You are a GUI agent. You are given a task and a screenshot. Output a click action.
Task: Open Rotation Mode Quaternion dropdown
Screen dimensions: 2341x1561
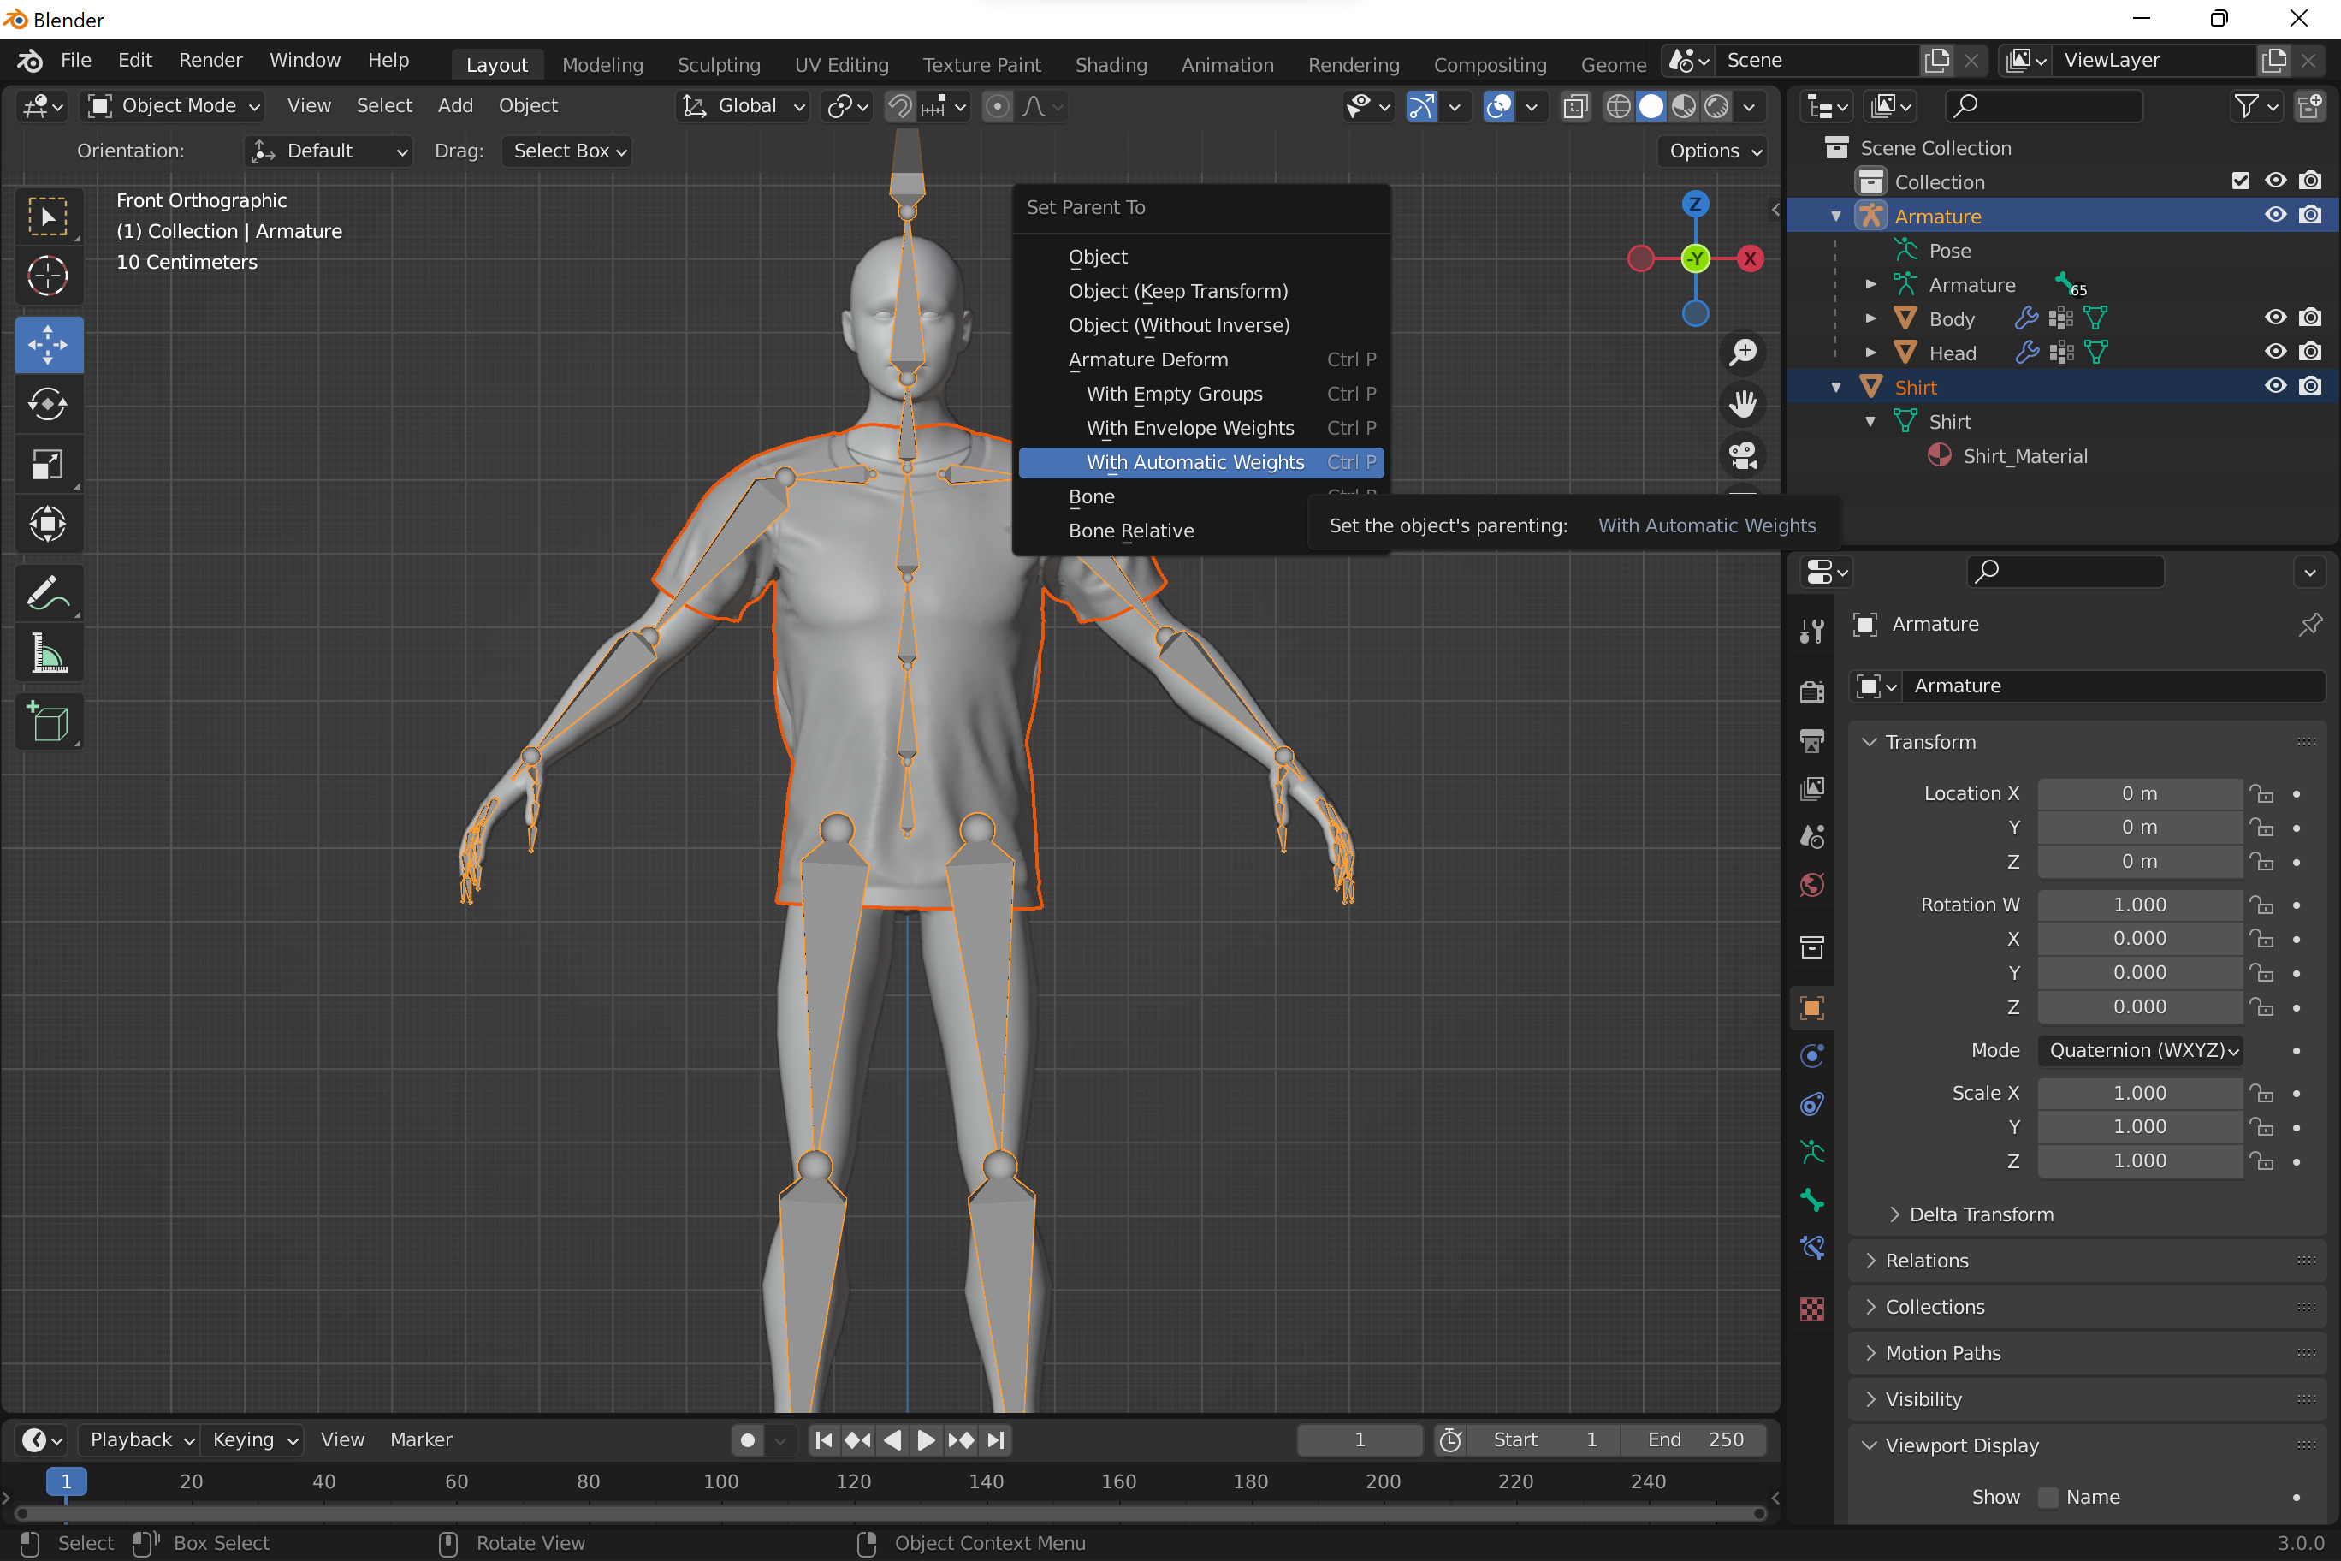coord(2141,1050)
